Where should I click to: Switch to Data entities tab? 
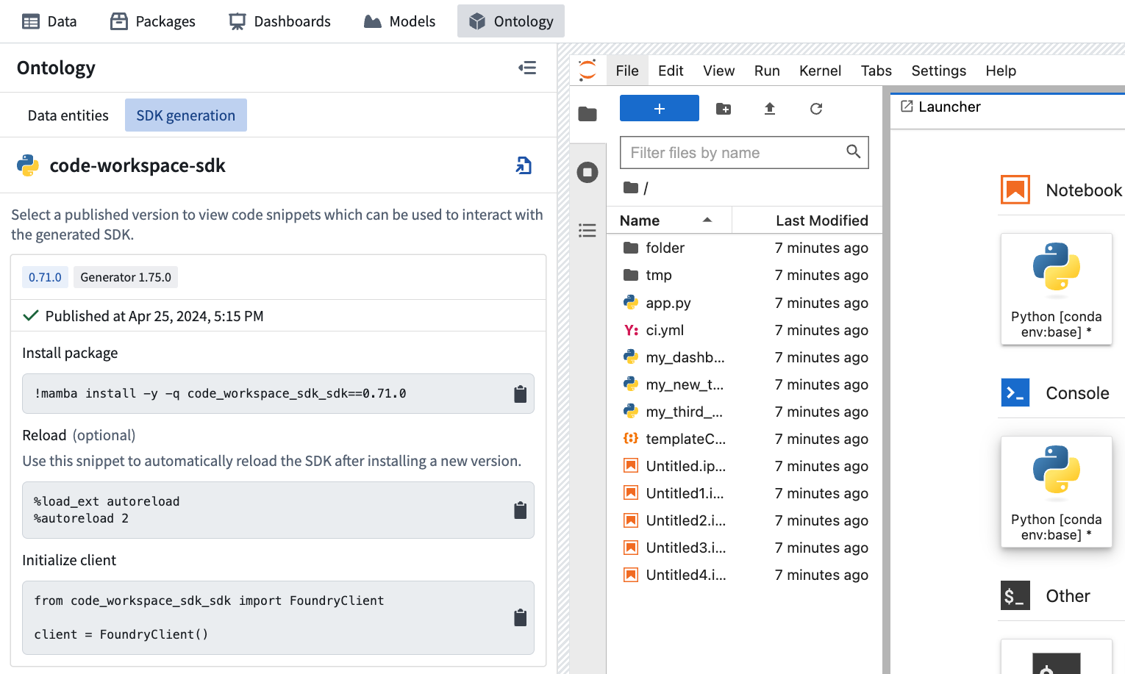(68, 115)
